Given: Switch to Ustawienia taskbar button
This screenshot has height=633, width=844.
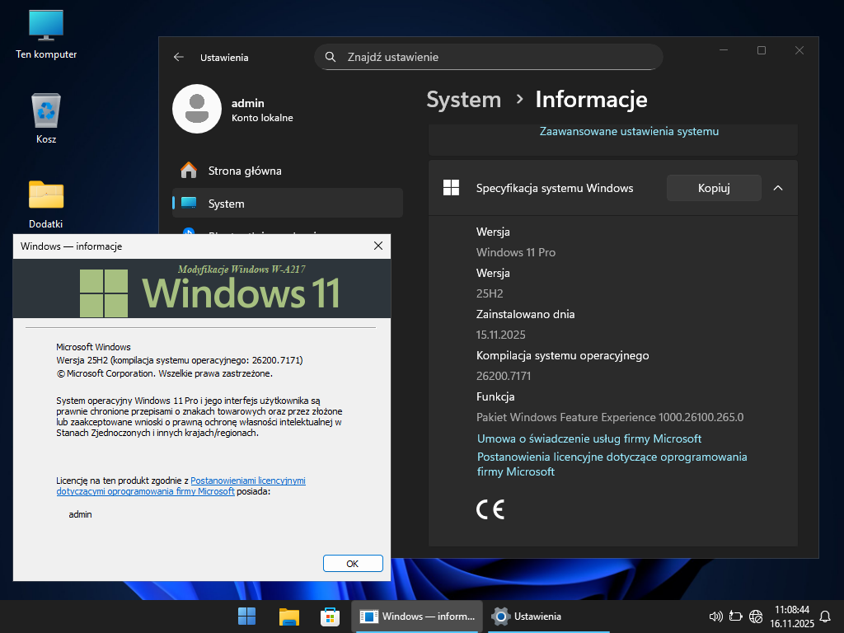Looking at the screenshot, I should (x=527, y=616).
